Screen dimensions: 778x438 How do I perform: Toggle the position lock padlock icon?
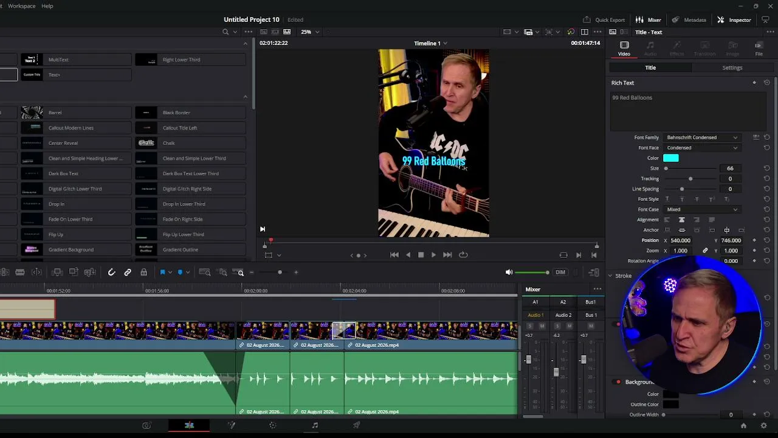(143, 273)
